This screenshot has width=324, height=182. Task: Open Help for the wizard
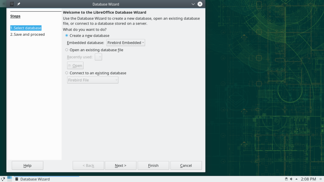point(27,166)
